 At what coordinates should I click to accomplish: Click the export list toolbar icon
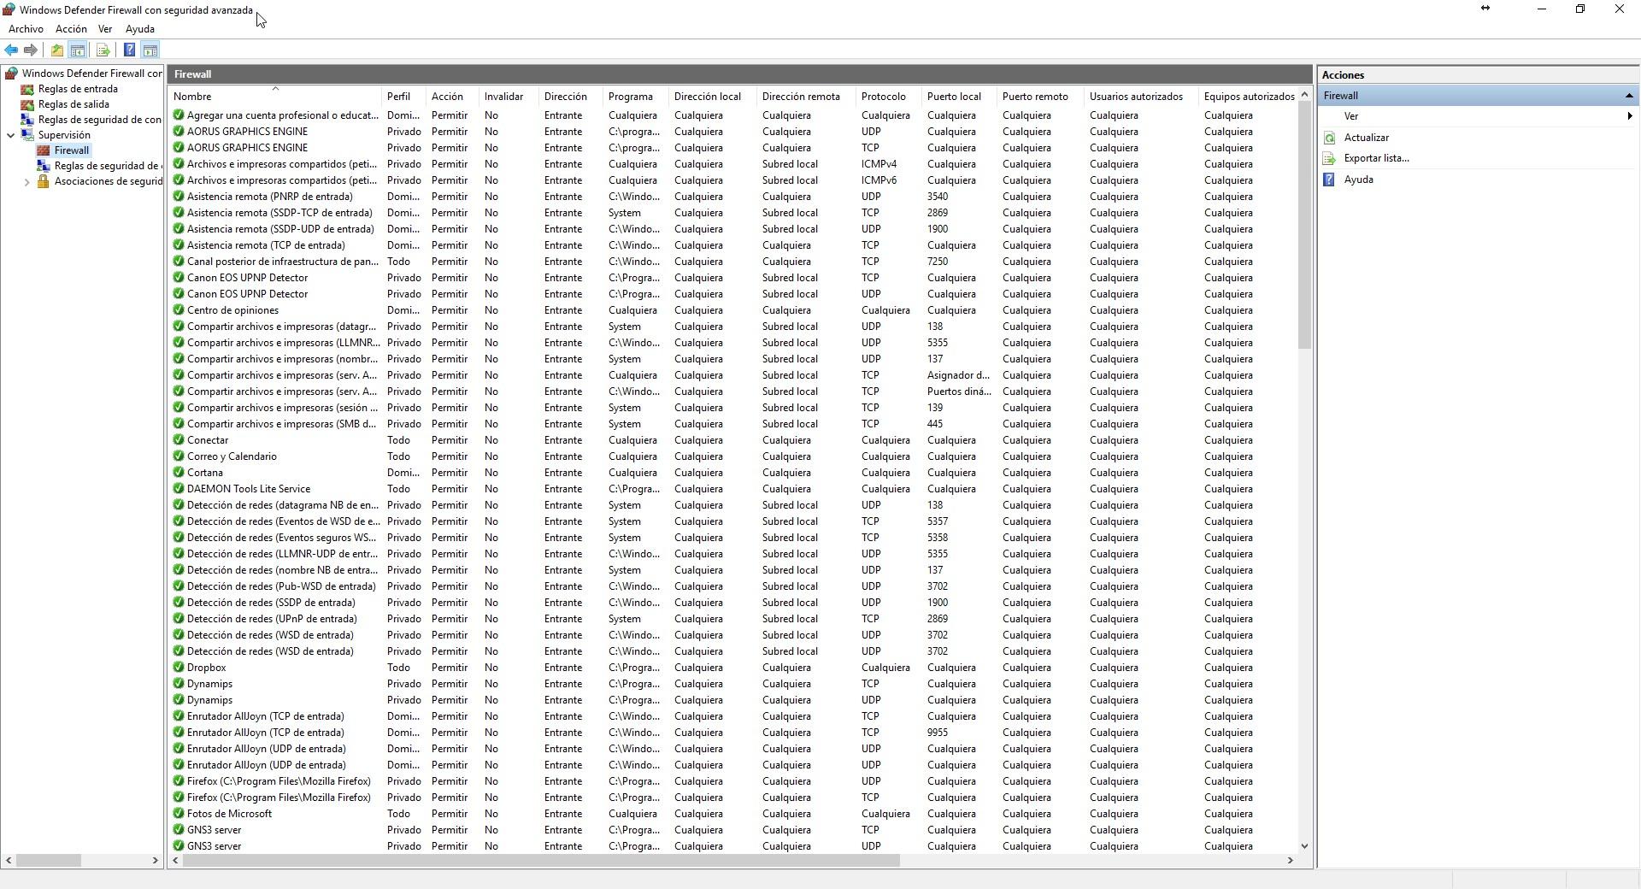103,50
